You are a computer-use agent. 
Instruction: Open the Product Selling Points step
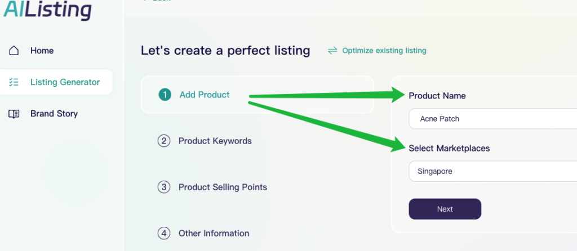223,187
